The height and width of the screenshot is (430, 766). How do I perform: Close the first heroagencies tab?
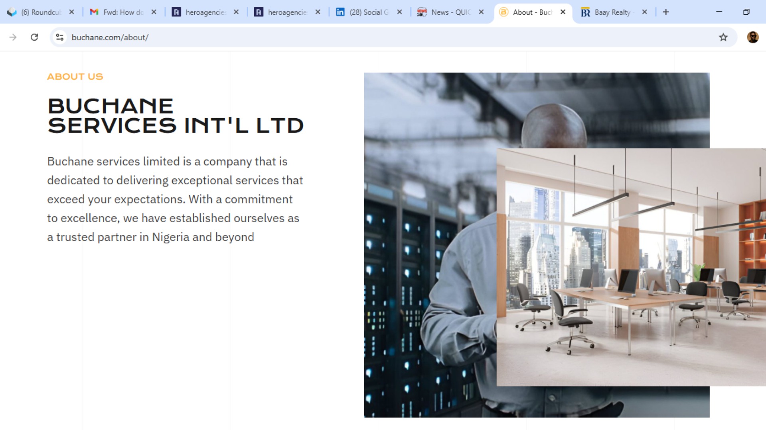pyautogui.click(x=236, y=12)
